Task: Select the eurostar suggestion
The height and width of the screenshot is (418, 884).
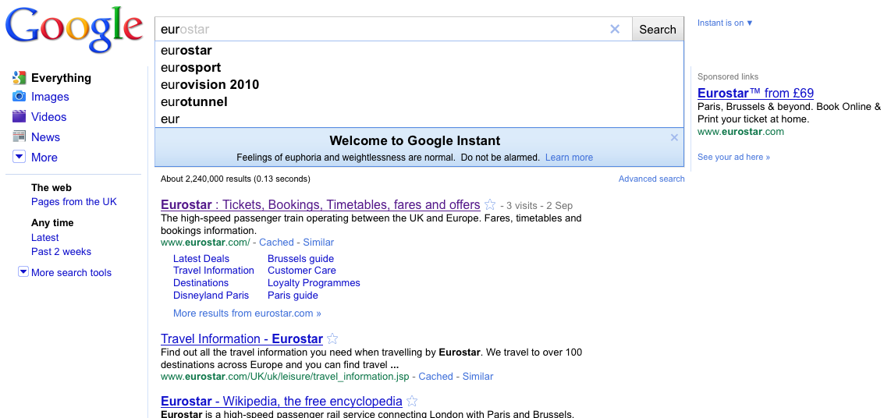Action: tap(419, 50)
